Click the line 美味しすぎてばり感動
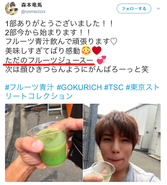167x185 pixels. [43, 51]
